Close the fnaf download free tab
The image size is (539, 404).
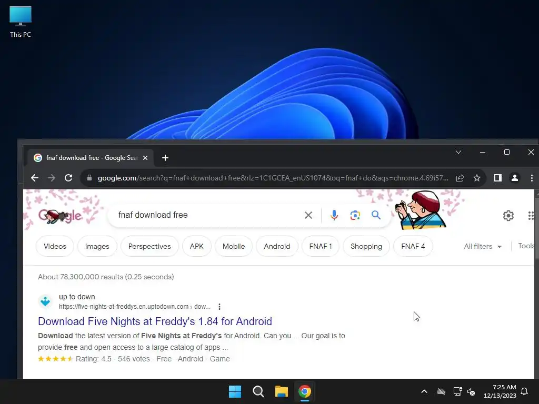point(145,158)
